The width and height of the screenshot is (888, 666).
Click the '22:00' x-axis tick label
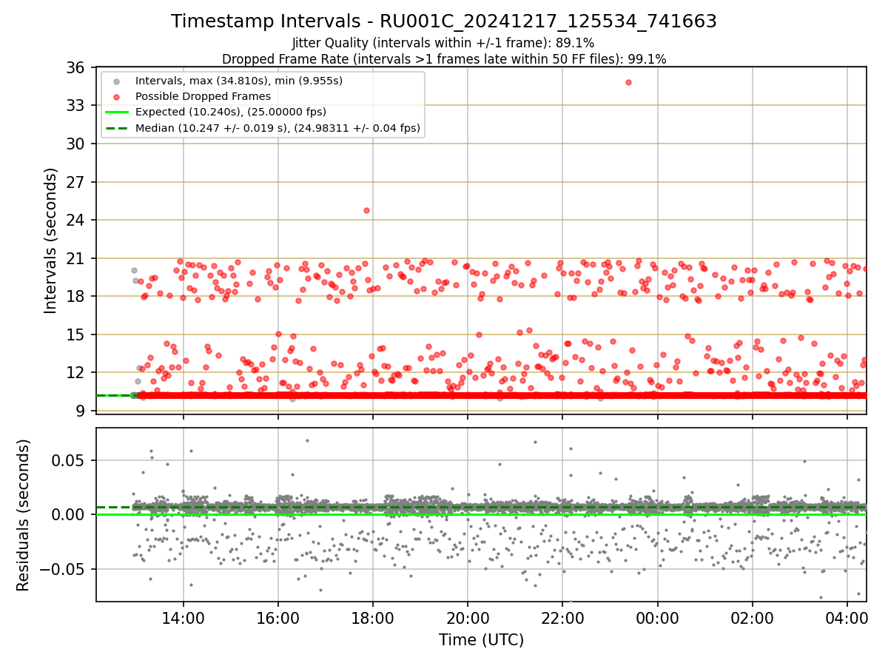pos(562,618)
